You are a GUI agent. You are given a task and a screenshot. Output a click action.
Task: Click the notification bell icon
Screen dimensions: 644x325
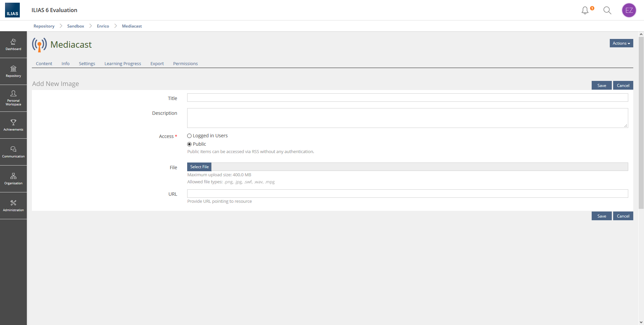(x=585, y=10)
